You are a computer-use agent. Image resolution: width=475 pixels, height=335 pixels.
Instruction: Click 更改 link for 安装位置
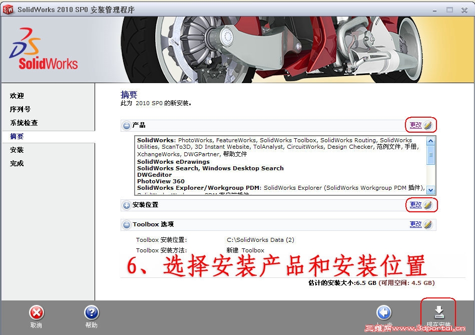pyautogui.click(x=415, y=205)
